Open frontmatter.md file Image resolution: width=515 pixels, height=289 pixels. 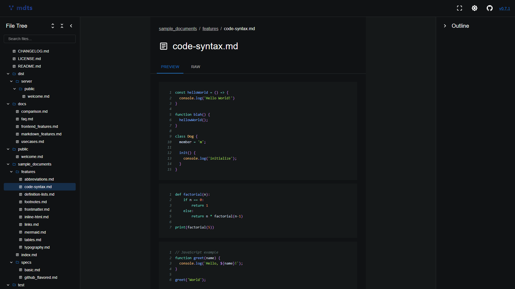click(x=37, y=209)
